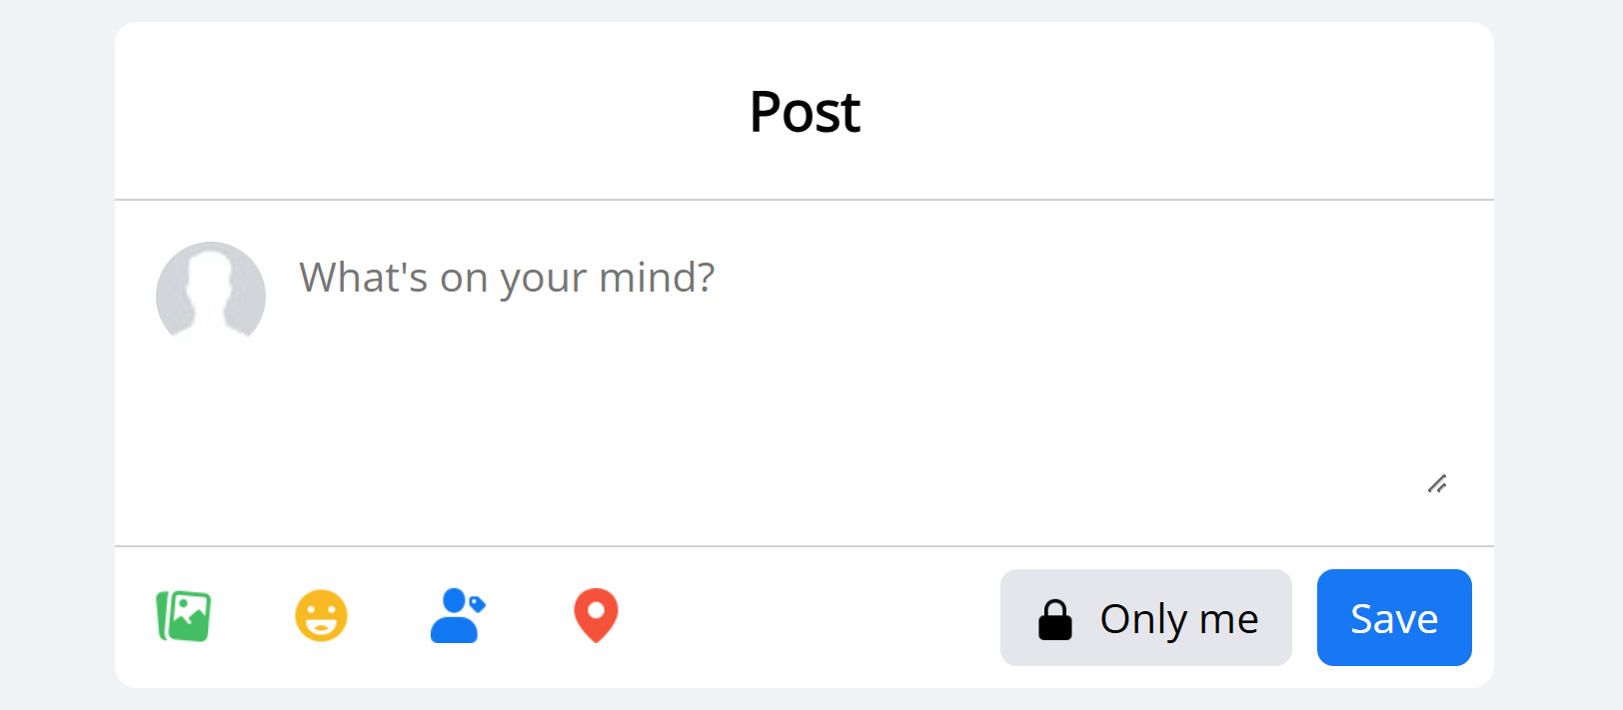Choose the check-in map marker icon

click(x=596, y=615)
